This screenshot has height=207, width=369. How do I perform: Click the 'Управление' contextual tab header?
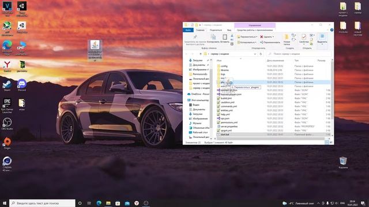[255, 25]
